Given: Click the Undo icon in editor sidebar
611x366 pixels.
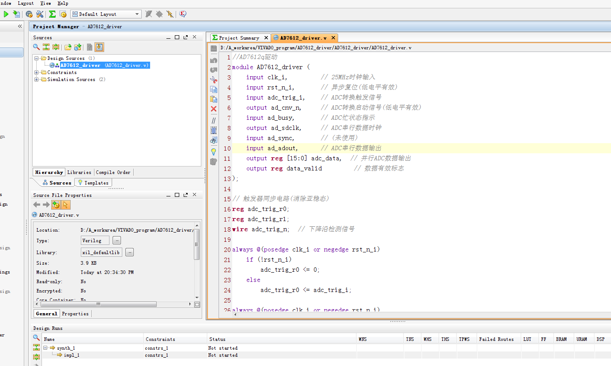Looking at the screenshot, I should click(214, 60).
